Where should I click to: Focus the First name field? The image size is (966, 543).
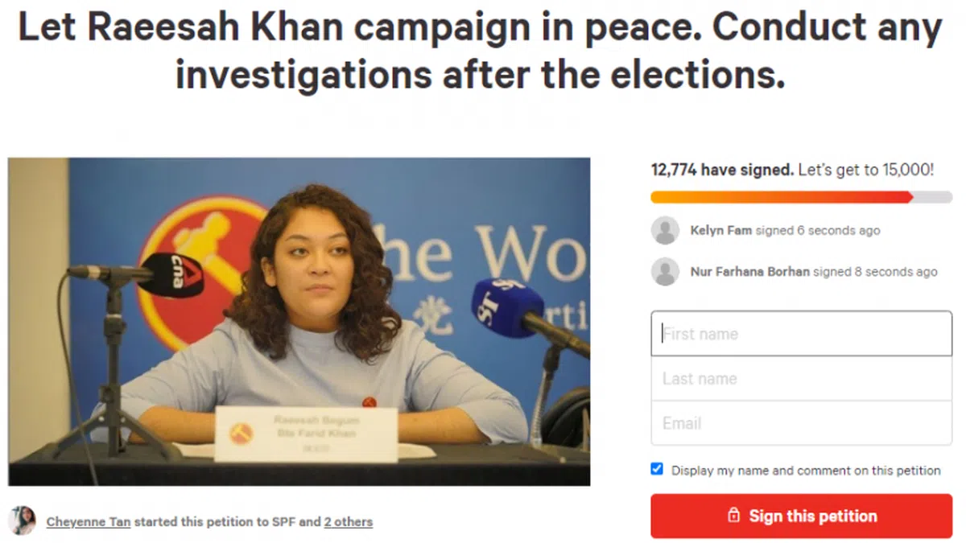click(x=801, y=334)
